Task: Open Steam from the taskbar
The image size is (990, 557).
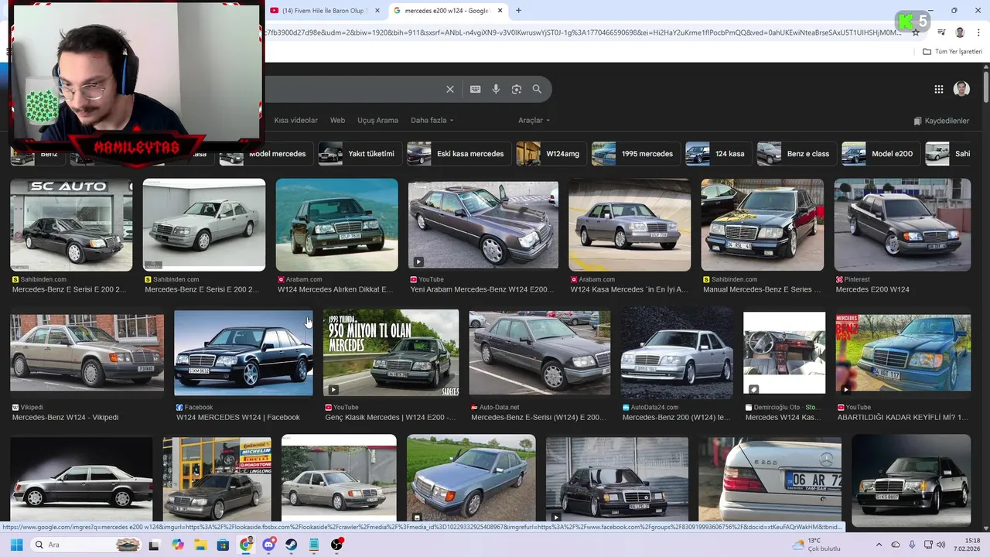Action: [x=292, y=545]
